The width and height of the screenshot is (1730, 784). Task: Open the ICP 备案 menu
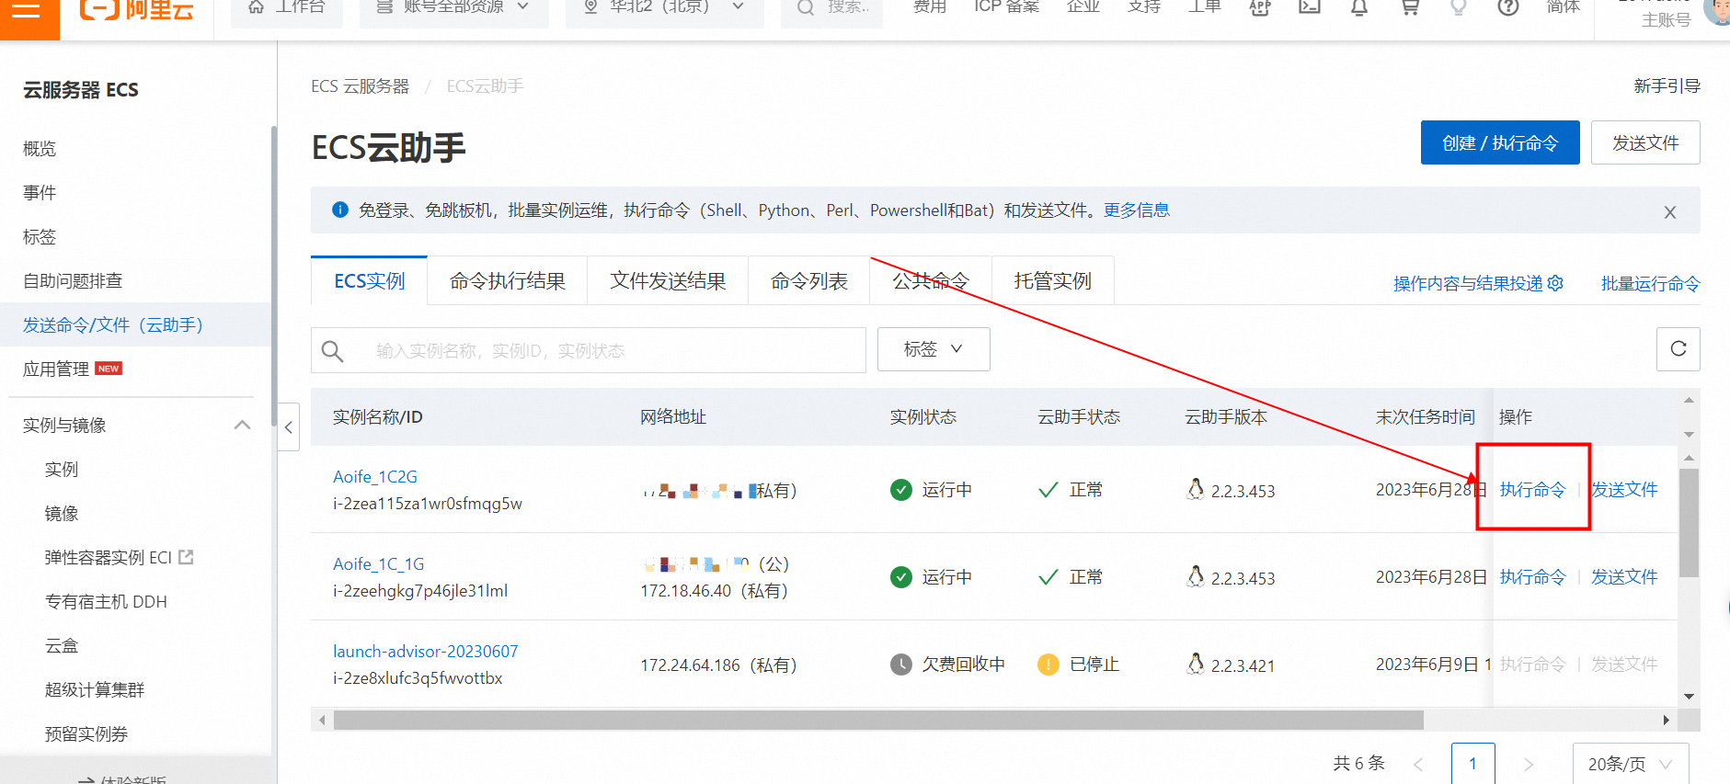(1007, 7)
